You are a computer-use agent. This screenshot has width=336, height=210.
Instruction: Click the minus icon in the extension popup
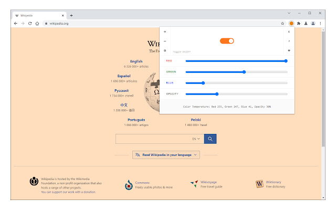[x=165, y=41]
